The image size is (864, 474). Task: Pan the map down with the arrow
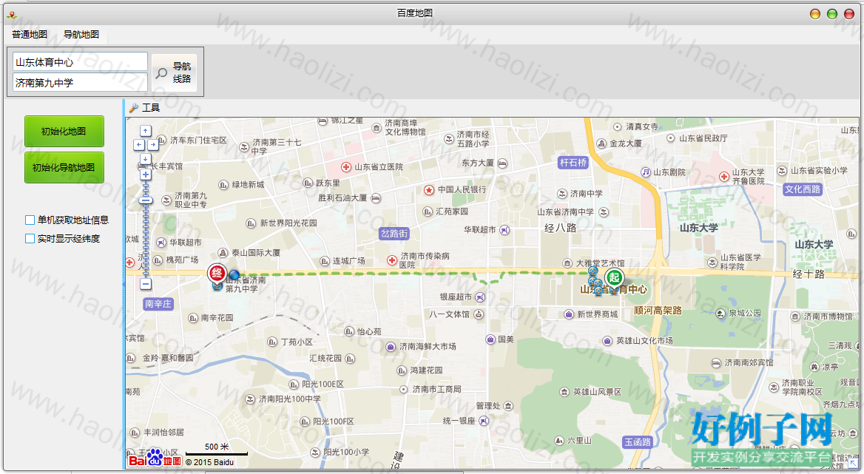pos(146,159)
